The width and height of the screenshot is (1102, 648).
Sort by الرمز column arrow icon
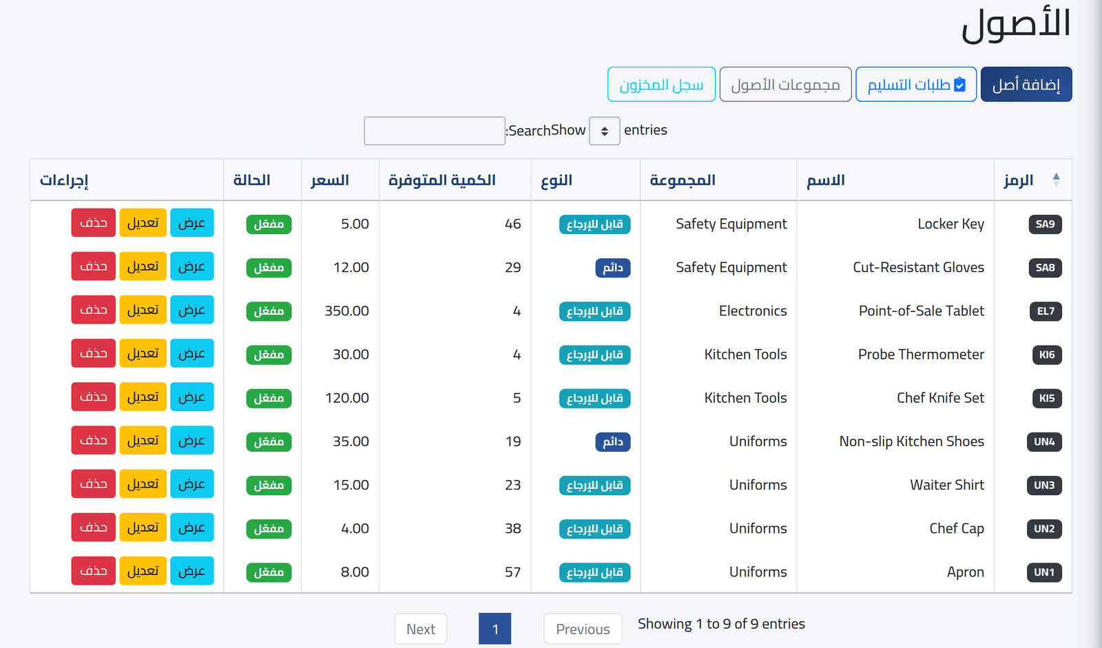coord(1056,180)
